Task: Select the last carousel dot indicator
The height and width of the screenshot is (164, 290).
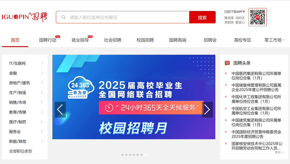Action: (x=145, y=155)
